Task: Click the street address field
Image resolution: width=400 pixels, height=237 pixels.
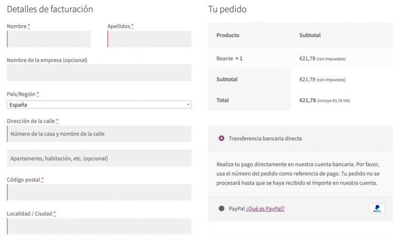Action: [x=99, y=134]
